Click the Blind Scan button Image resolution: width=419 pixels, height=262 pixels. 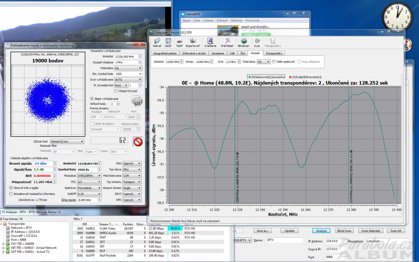[344, 231]
